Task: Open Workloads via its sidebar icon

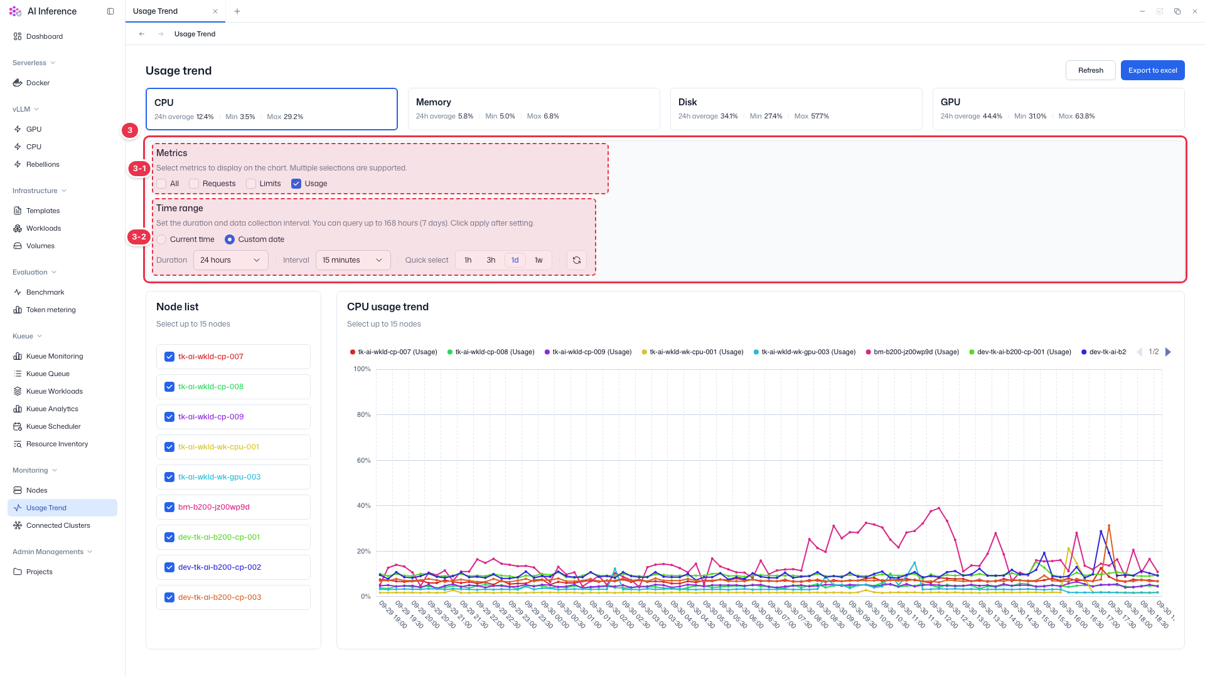Action: coord(18,228)
